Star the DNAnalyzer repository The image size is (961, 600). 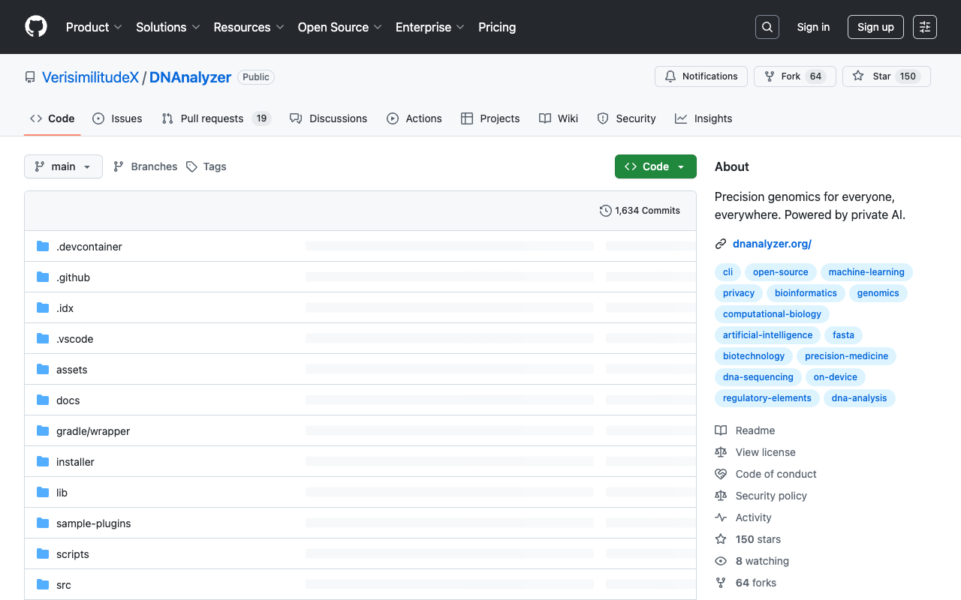click(x=887, y=76)
